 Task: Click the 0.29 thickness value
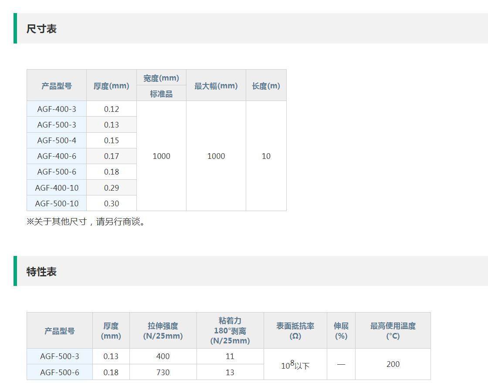[112, 188]
